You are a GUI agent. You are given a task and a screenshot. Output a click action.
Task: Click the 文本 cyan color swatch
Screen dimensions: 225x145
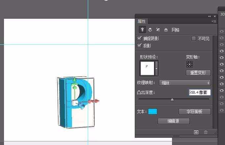point(153,111)
